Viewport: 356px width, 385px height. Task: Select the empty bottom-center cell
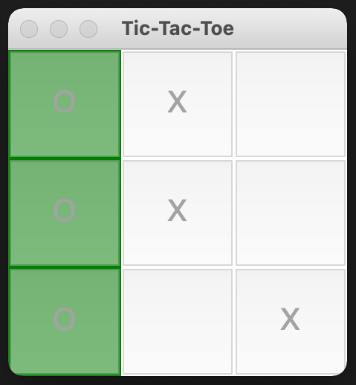click(x=178, y=322)
